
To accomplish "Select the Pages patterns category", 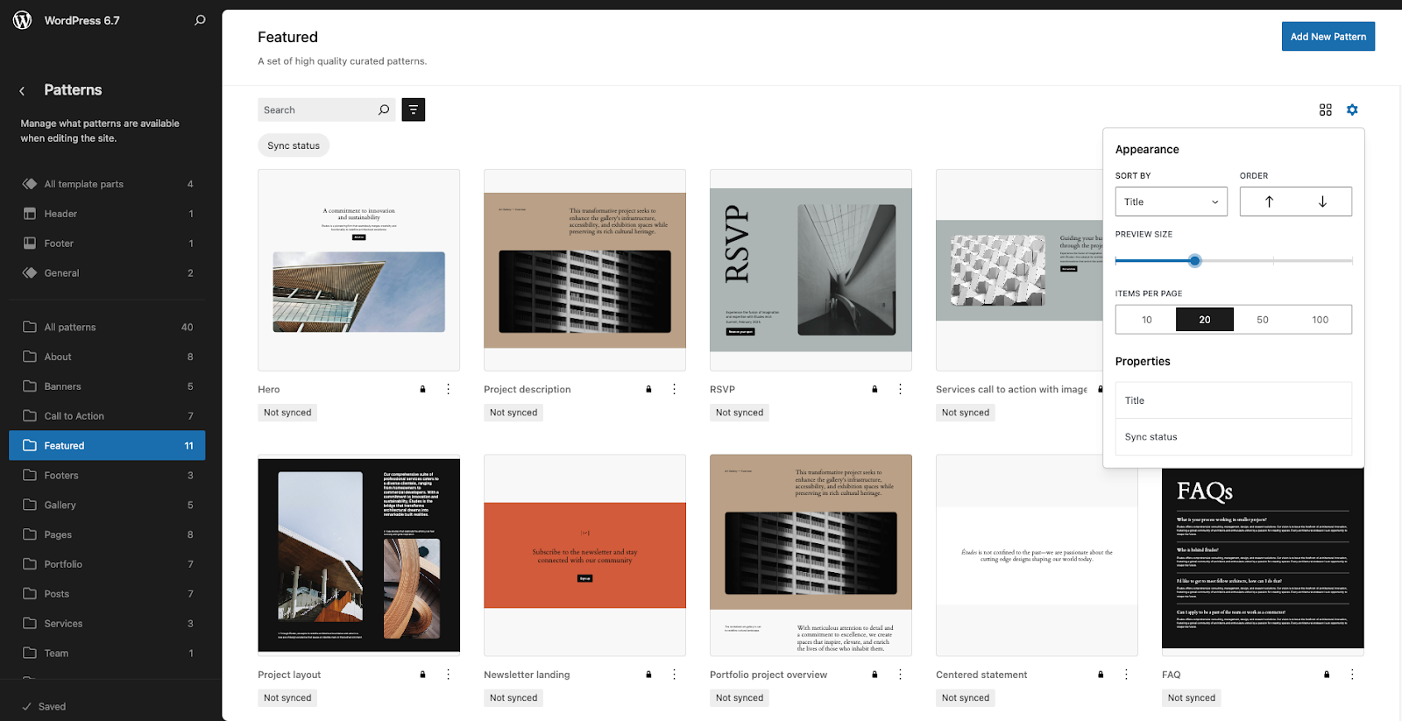I will click(x=107, y=534).
